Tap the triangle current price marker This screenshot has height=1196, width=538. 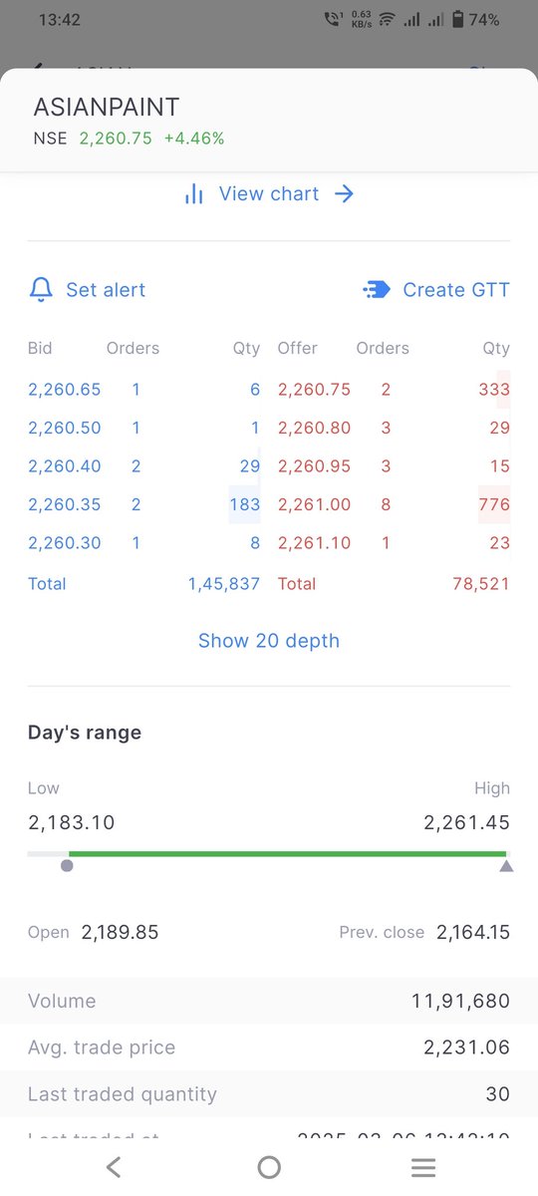(506, 866)
